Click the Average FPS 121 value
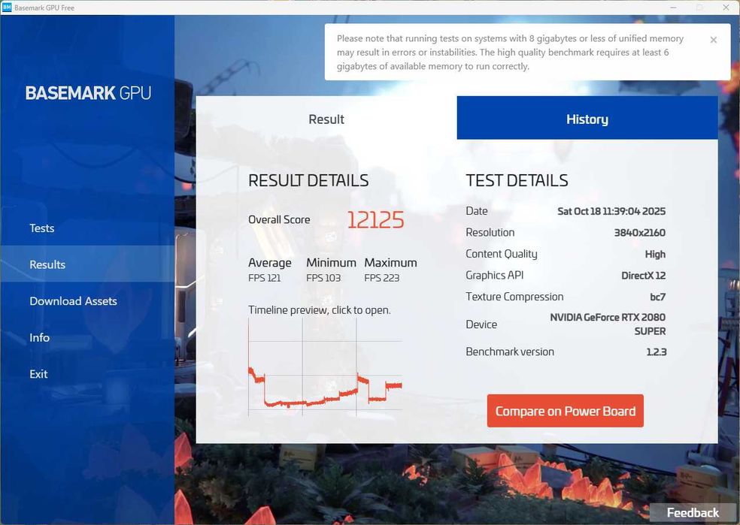 click(264, 278)
